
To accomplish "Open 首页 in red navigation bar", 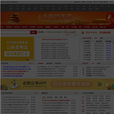I will click(x=2, y=27).
